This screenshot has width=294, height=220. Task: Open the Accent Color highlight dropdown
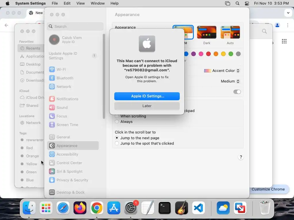[x=222, y=71]
